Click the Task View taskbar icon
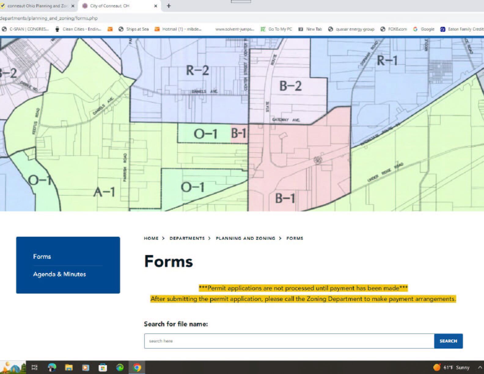Screen dimensions: 484x374 pos(35,367)
